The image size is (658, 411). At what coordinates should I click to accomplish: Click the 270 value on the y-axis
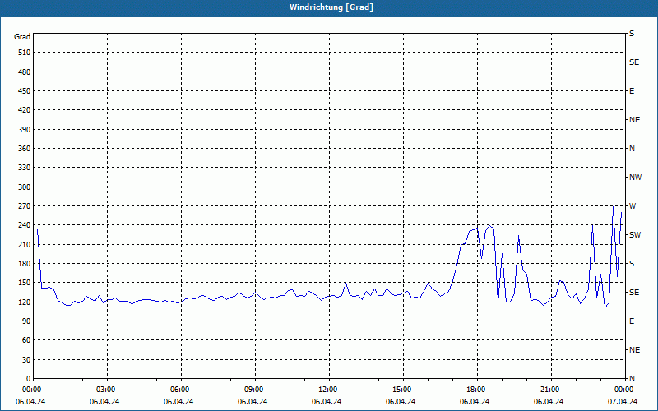(x=24, y=206)
